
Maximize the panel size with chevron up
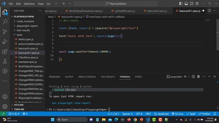(209, 77)
